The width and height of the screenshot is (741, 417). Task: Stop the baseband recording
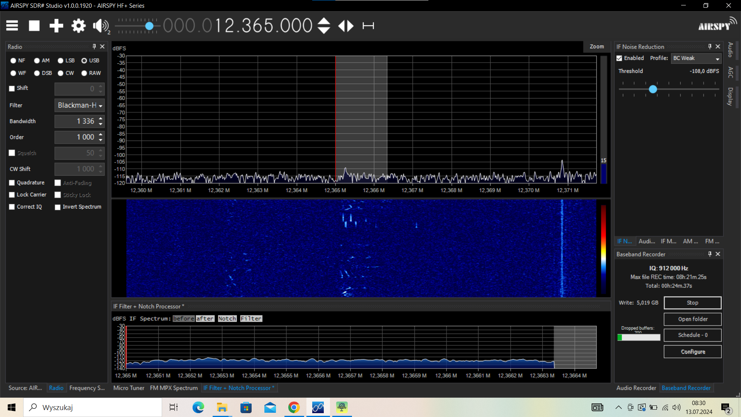click(x=692, y=303)
